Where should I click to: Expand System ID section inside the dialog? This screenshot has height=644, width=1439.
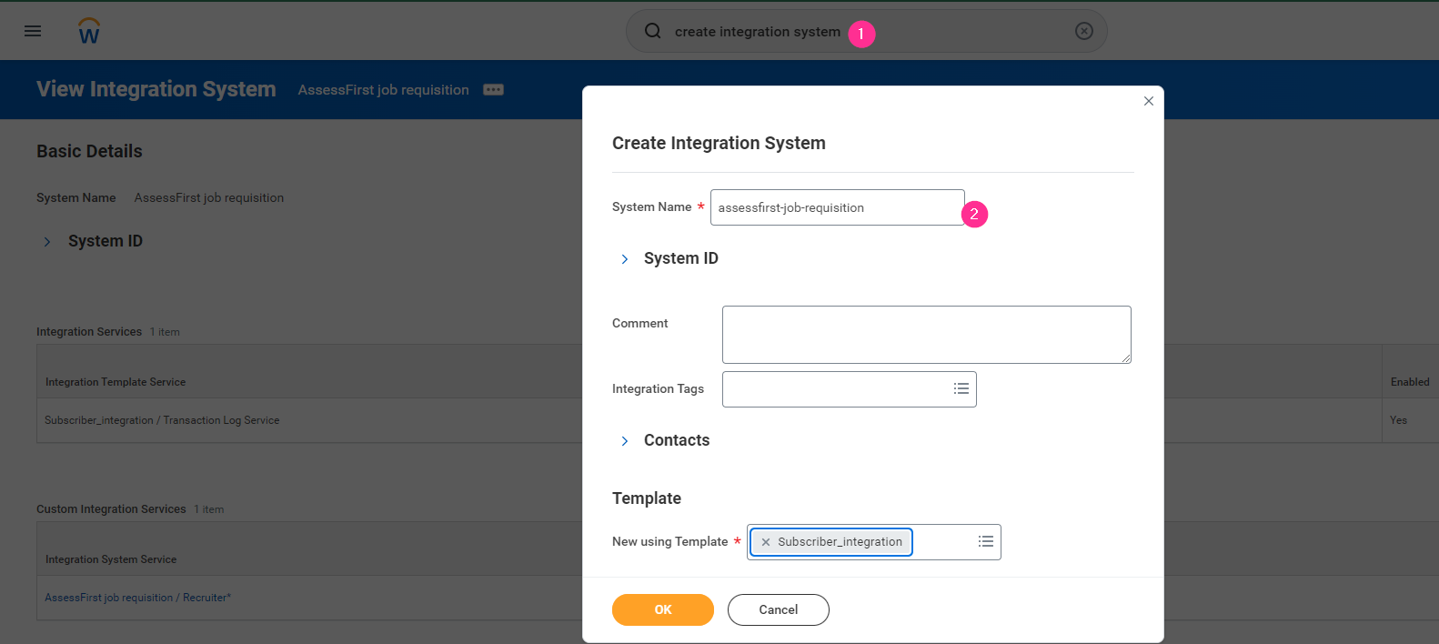coord(625,259)
